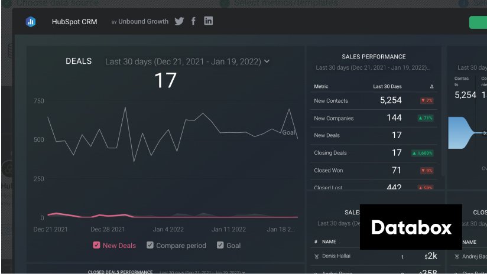Click the chevron beside Deals date range
Viewport: 487px width, 274px height.
coord(267,61)
